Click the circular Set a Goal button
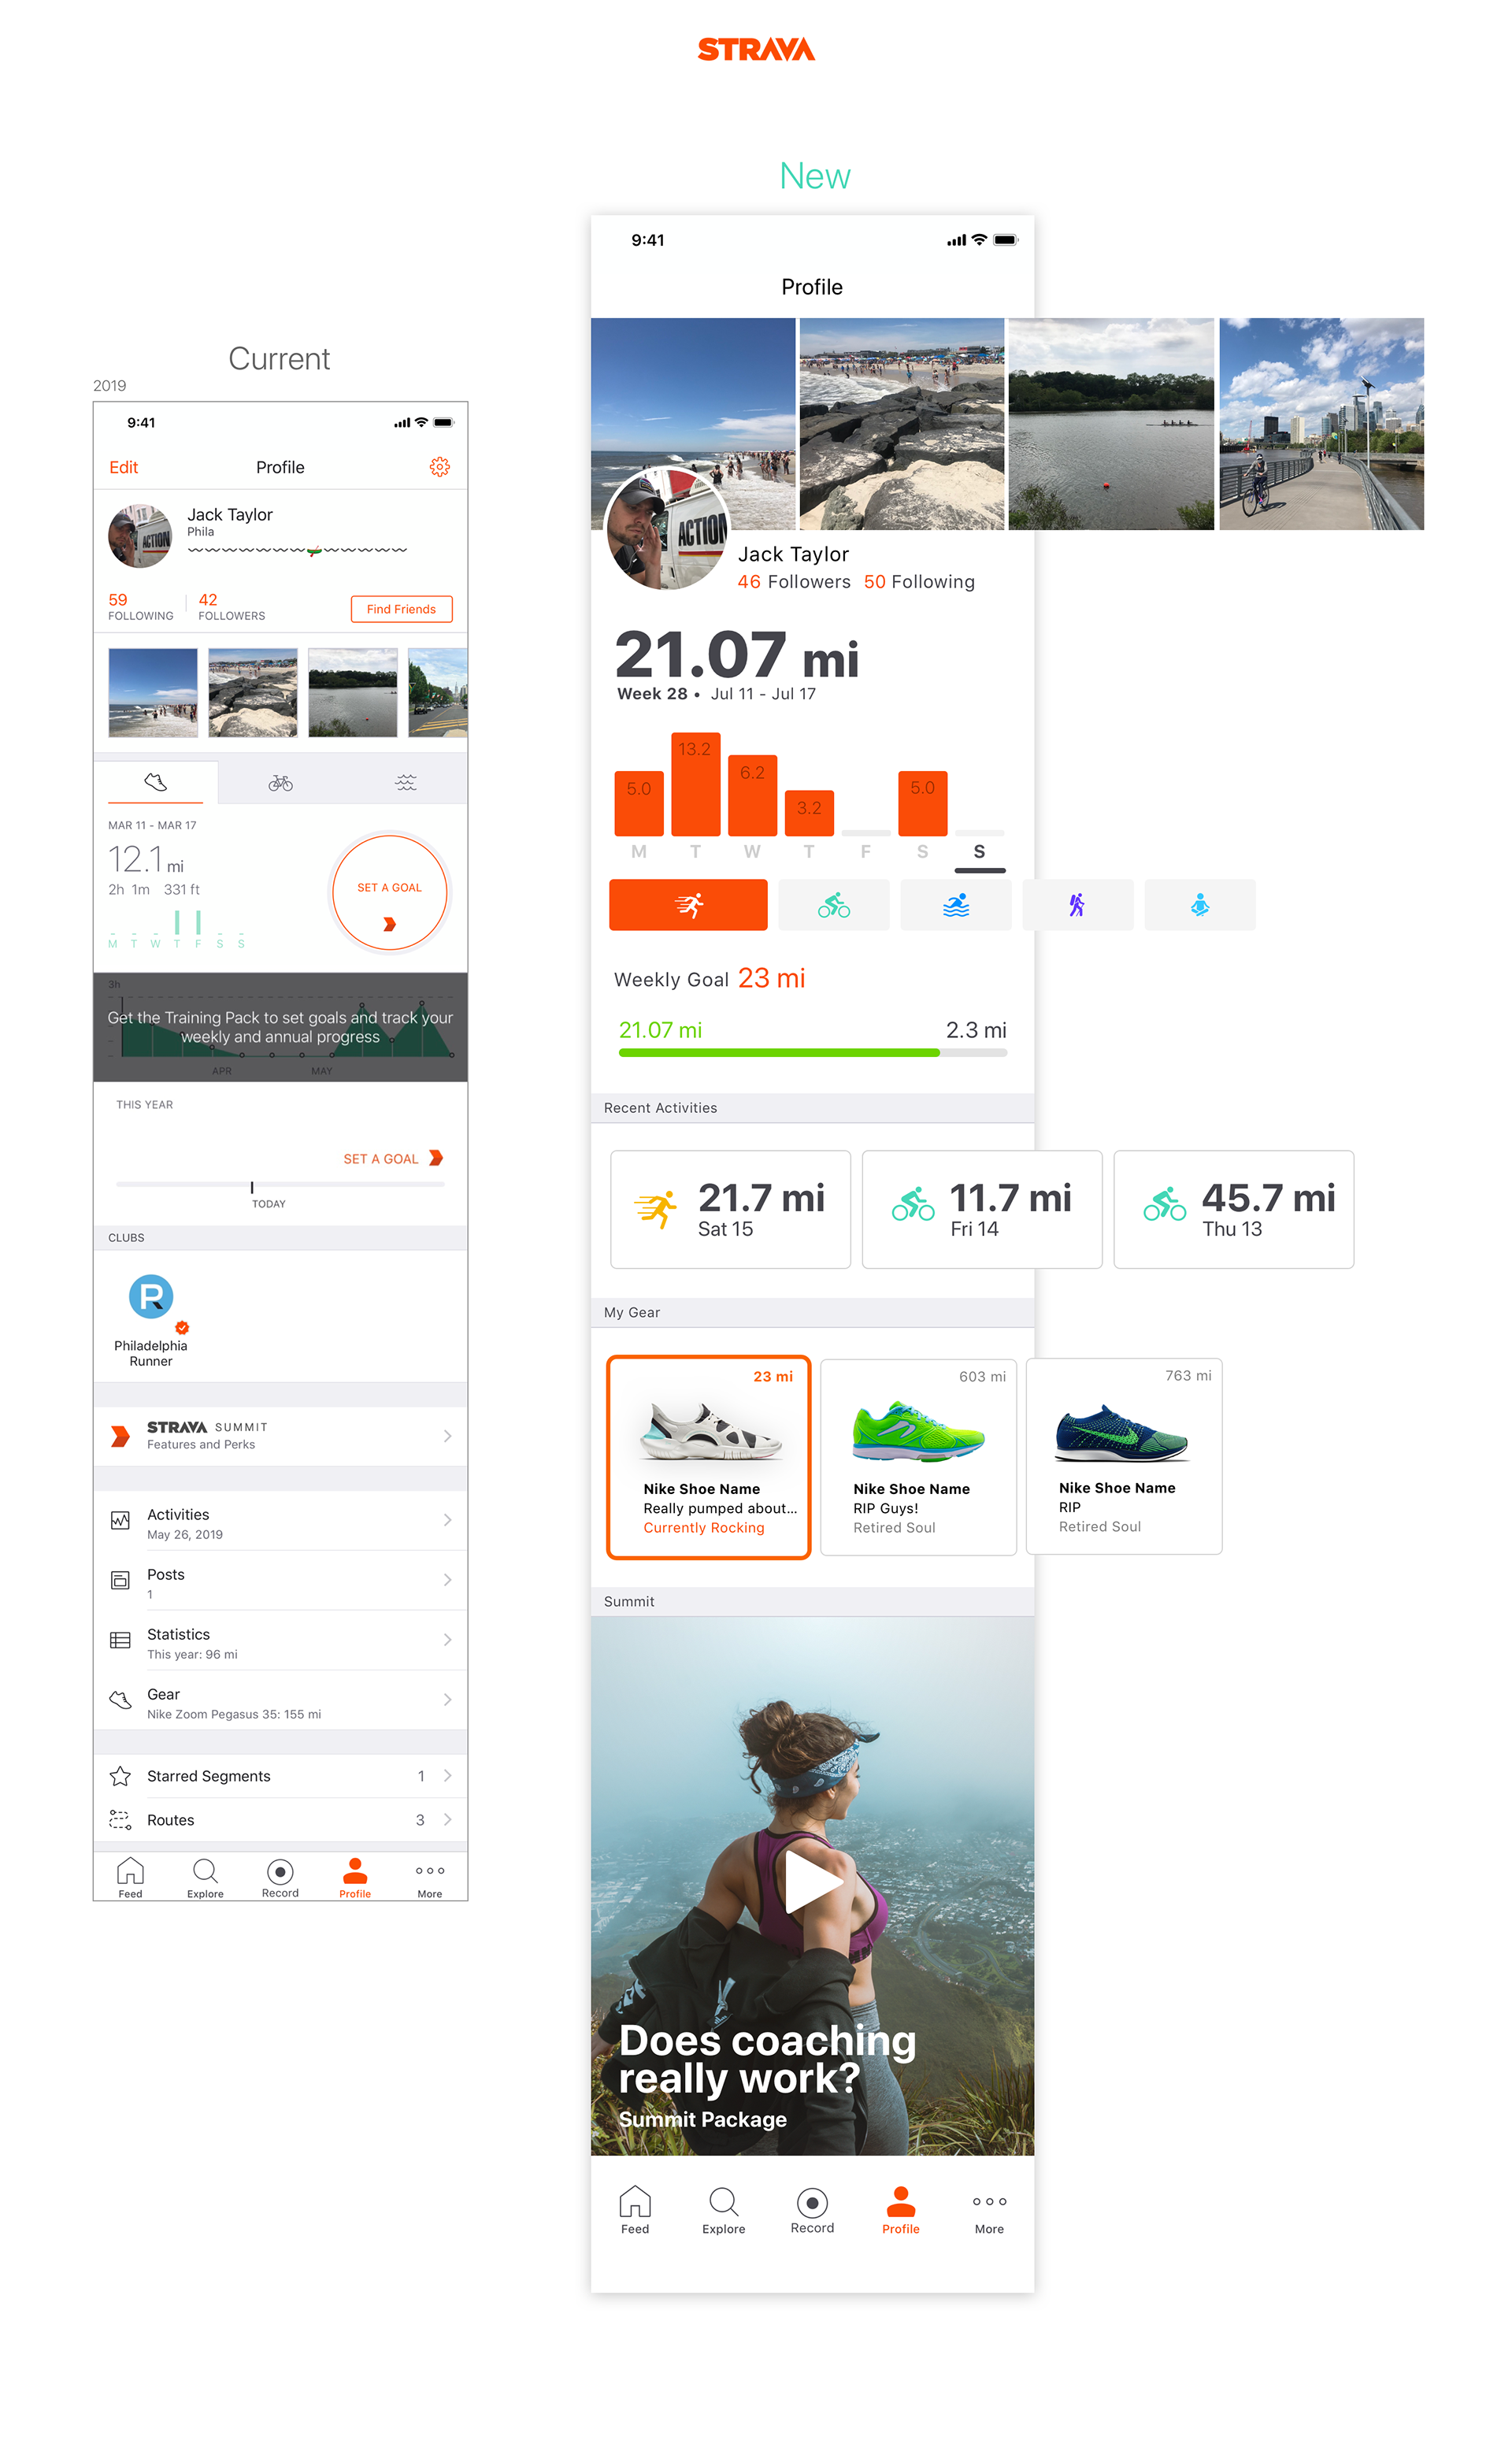The height and width of the screenshot is (2462, 1512). (390, 893)
